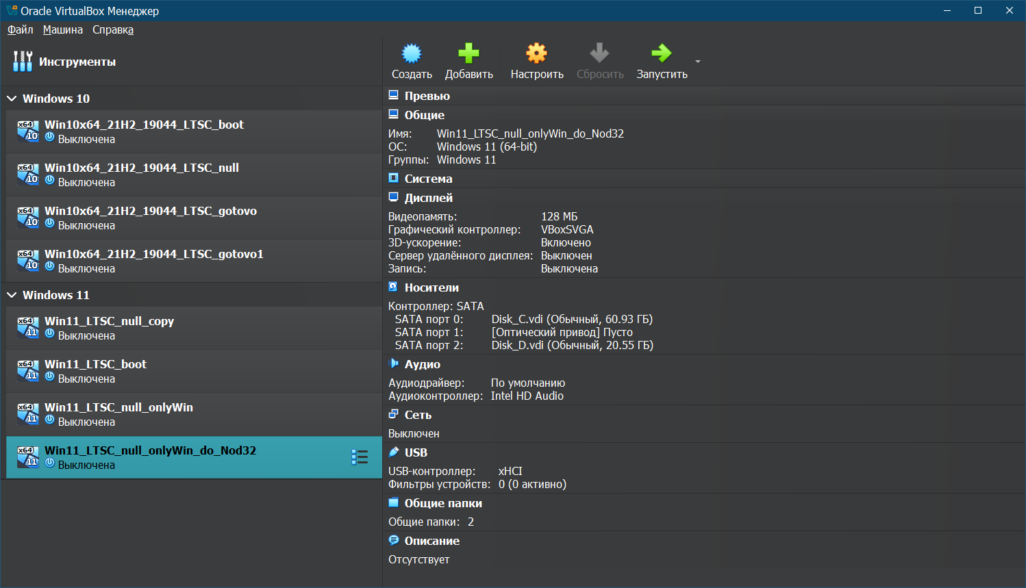This screenshot has width=1026, height=588.
Task: Open the Файл menu
Action: [x=21, y=29]
